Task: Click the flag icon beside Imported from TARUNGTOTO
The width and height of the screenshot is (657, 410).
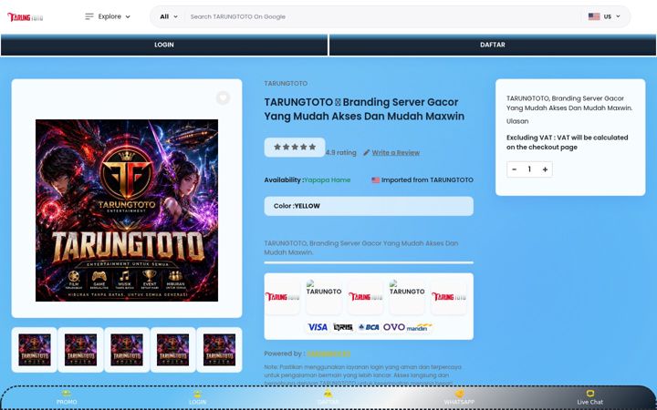Action: pyautogui.click(x=375, y=179)
